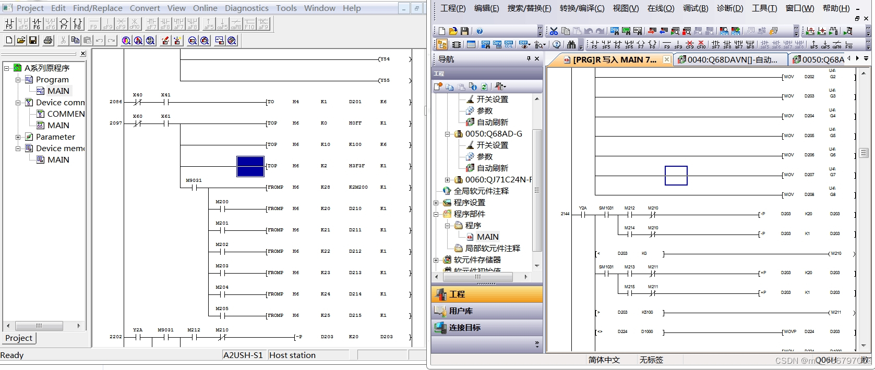This screenshot has height=370, width=875.
Task: Select the sF7 rising pulse tool in right window
Action: pyautogui.click(x=716, y=45)
